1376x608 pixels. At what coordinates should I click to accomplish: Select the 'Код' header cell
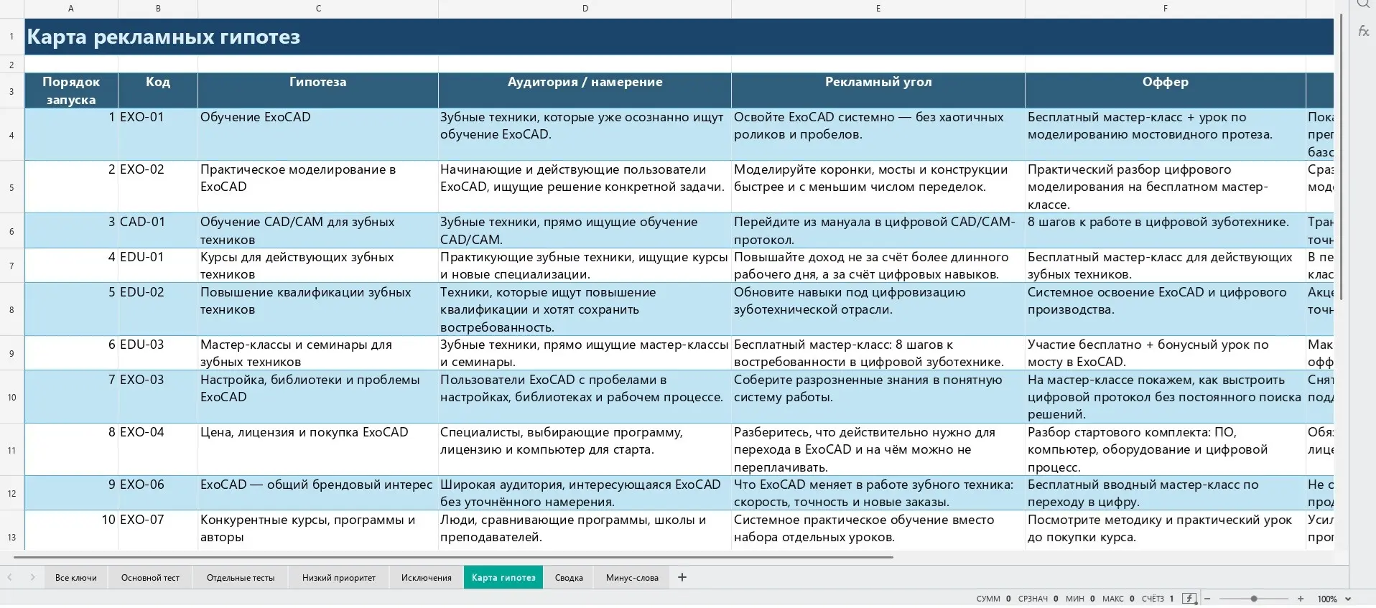click(158, 91)
